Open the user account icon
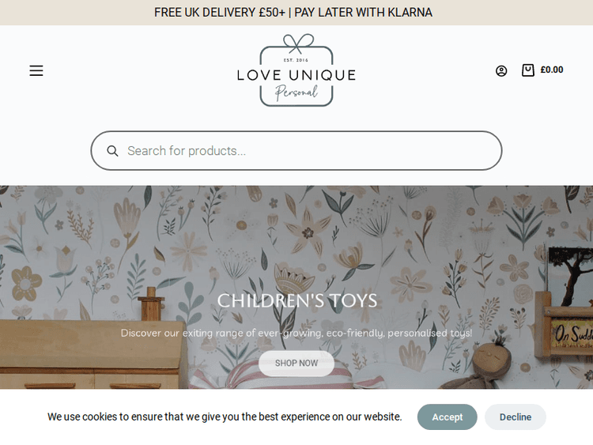This screenshot has height=445, width=593. coord(501,70)
